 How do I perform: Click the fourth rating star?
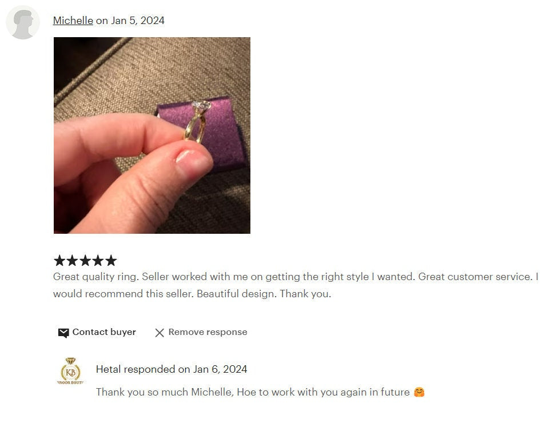[x=98, y=261]
